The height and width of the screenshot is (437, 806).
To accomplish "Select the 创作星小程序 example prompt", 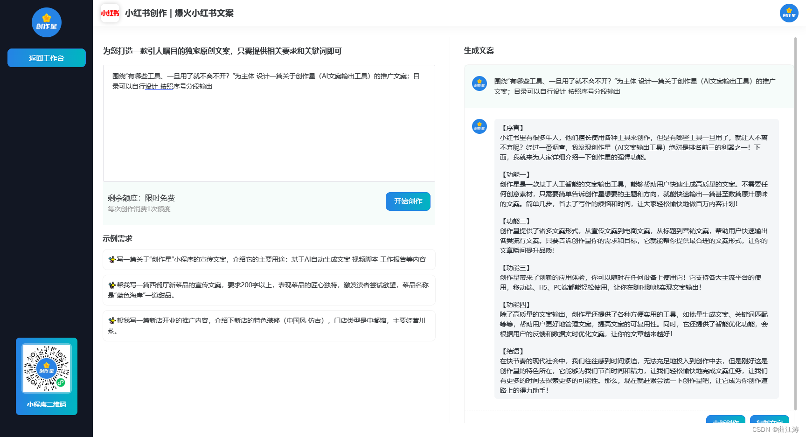I will pos(269,260).
